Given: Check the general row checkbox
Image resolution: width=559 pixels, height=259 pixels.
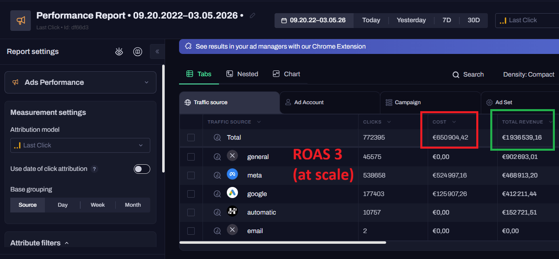Looking at the screenshot, I should tap(191, 156).
